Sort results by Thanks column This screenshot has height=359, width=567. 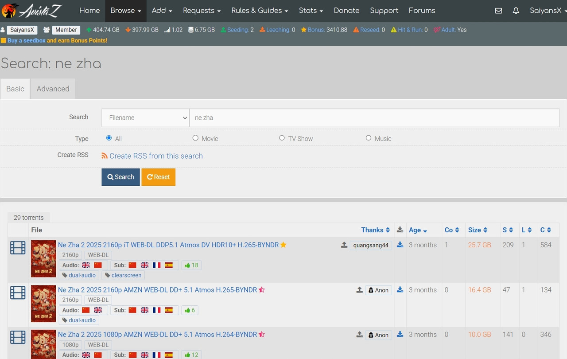(x=375, y=230)
